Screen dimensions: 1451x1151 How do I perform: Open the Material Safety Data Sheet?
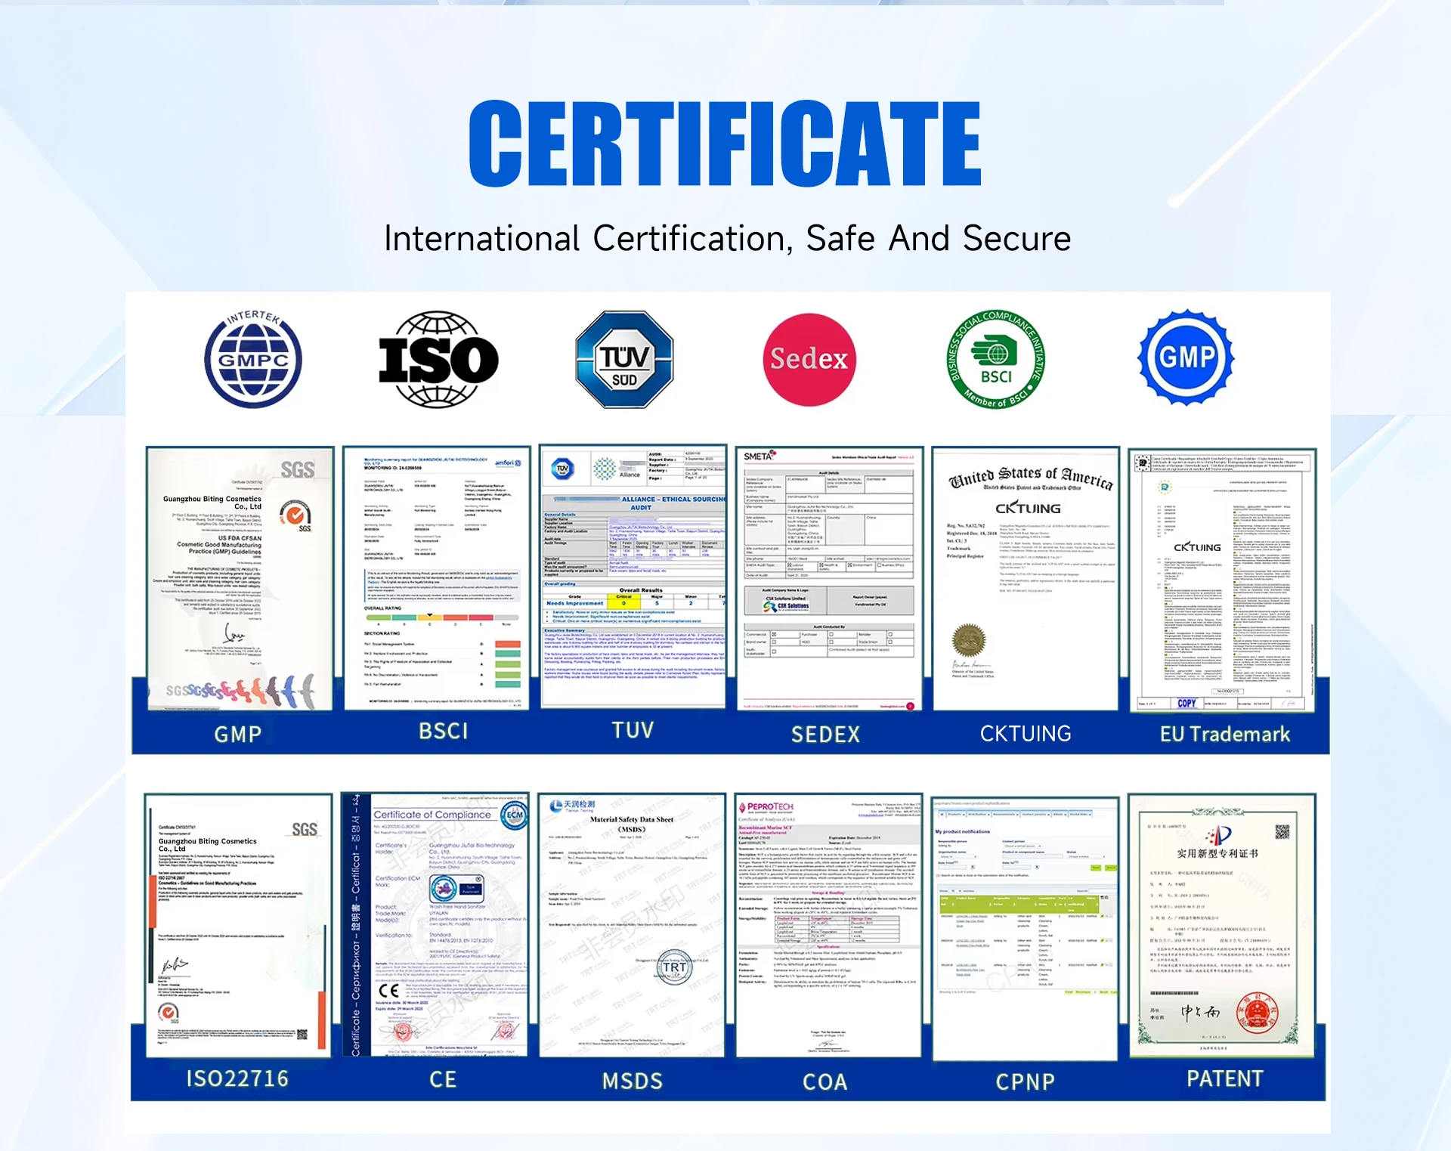pos(632,924)
